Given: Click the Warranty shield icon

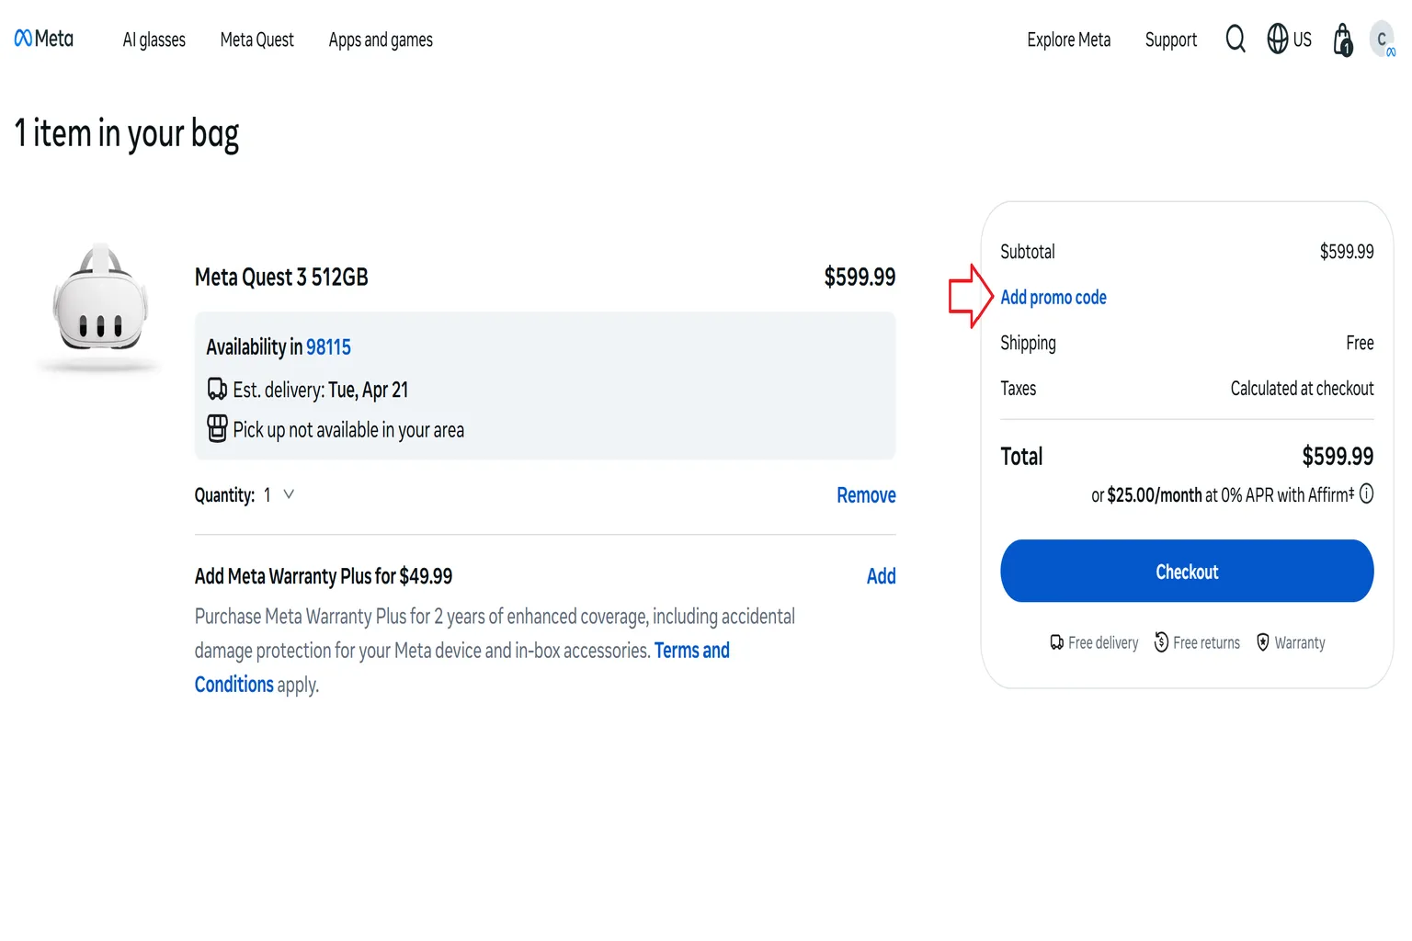Looking at the screenshot, I should pyautogui.click(x=1263, y=642).
